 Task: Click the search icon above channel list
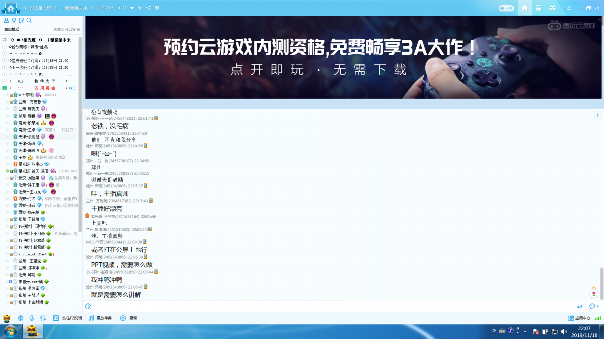pos(29,20)
